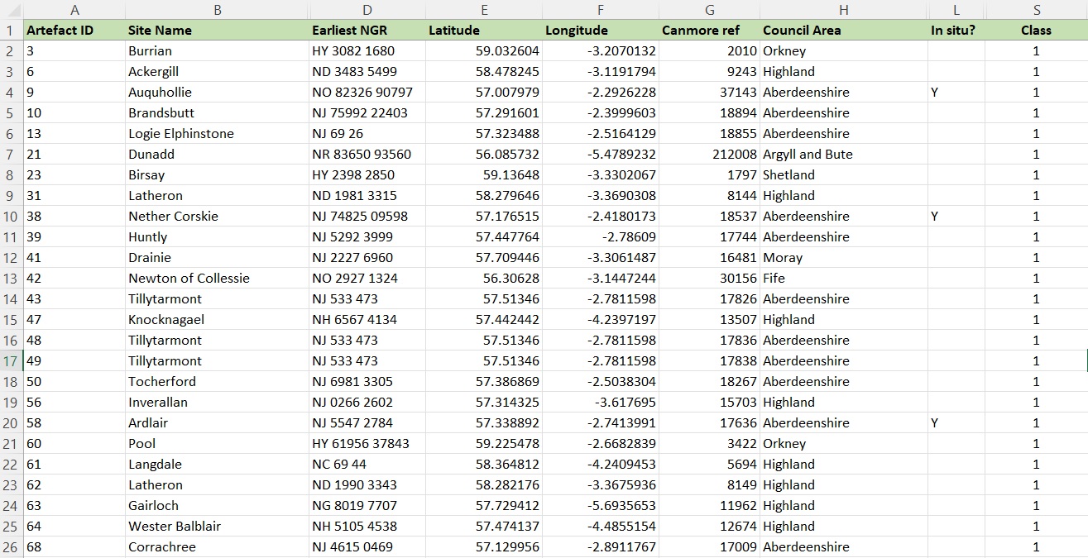
Task: Click 'Y' in situ cell for Auquhollie
Action: click(956, 93)
